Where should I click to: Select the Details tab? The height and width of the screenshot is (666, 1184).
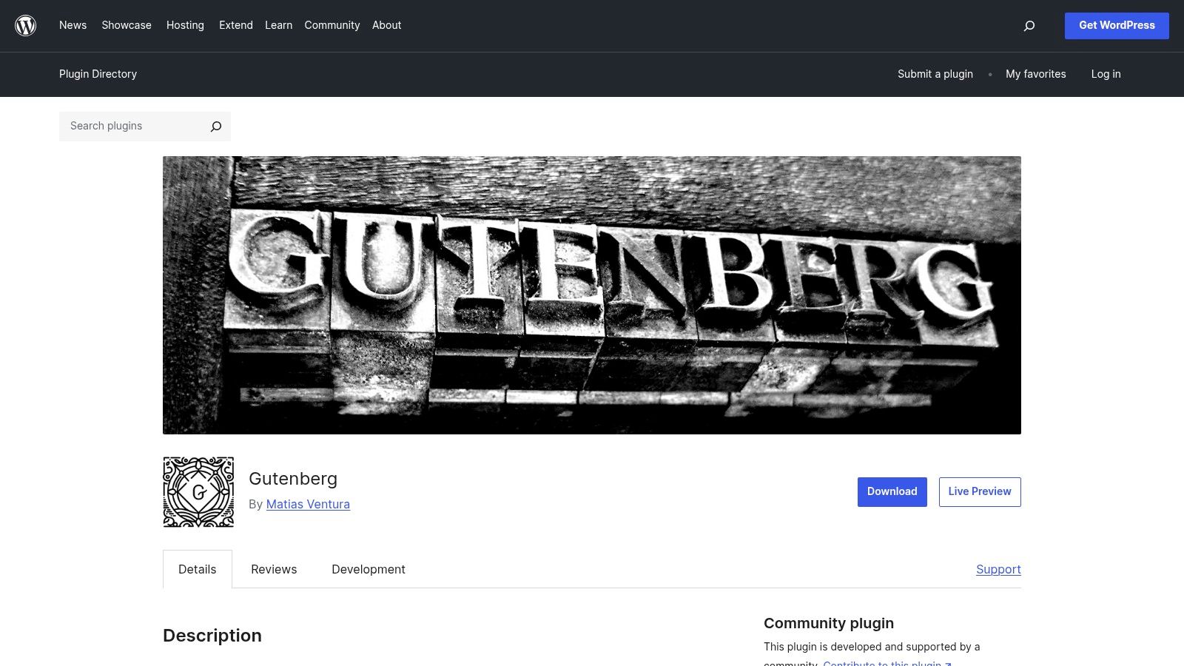pos(197,569)
